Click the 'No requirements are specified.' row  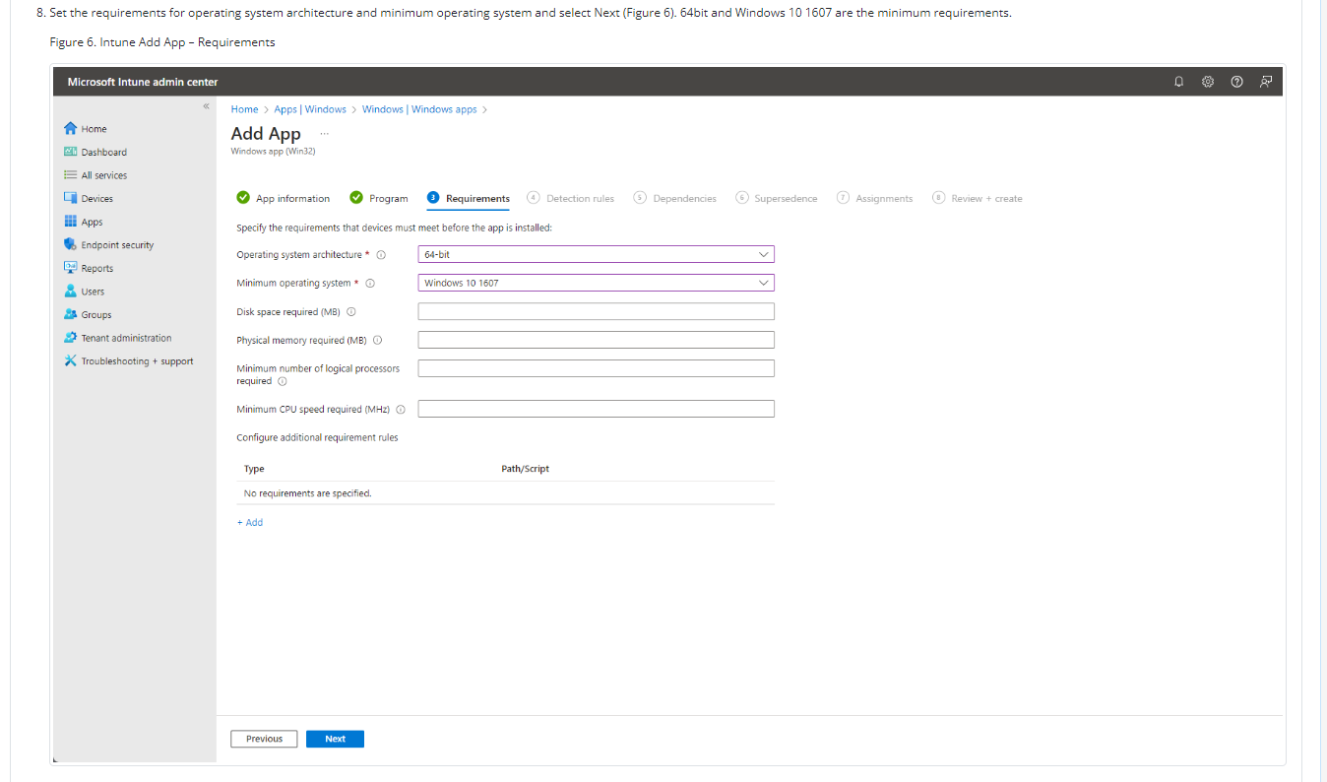[505, 493]
